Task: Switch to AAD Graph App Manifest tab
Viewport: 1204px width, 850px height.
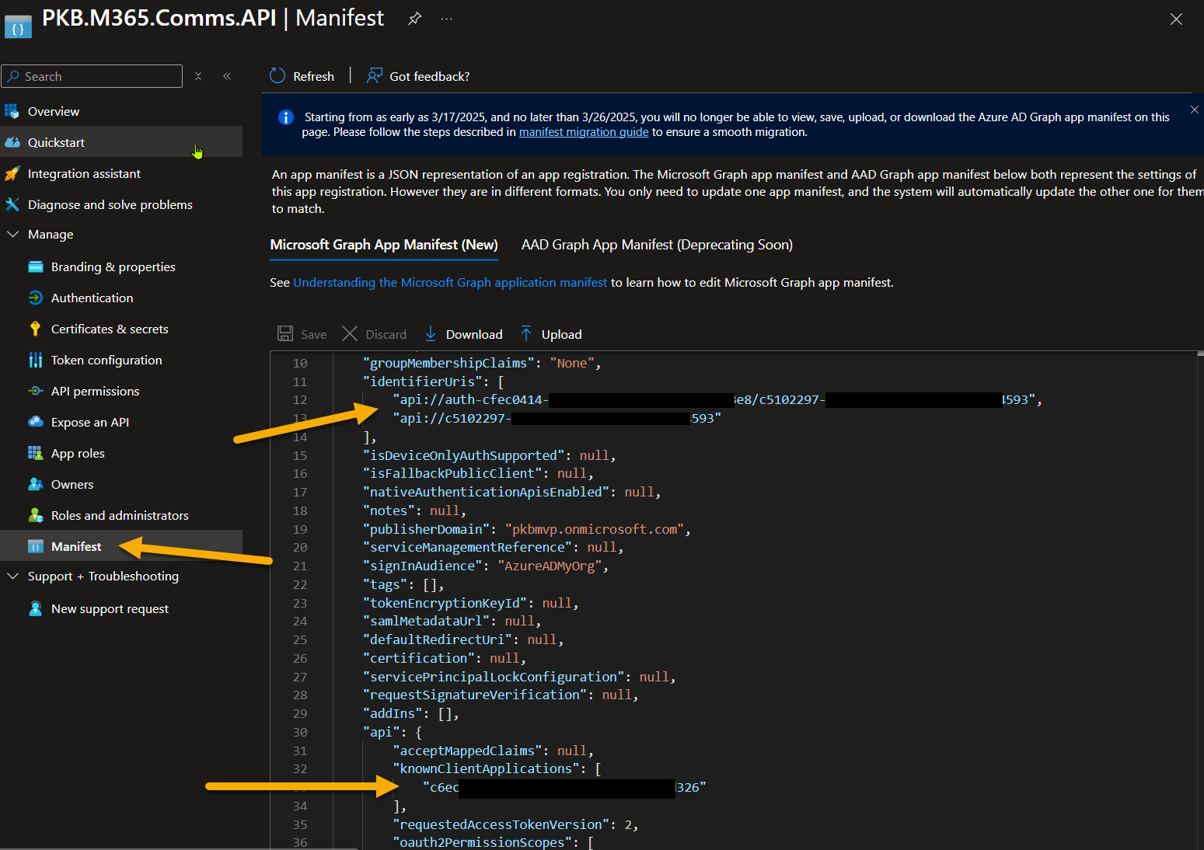Action: point(657,245)
